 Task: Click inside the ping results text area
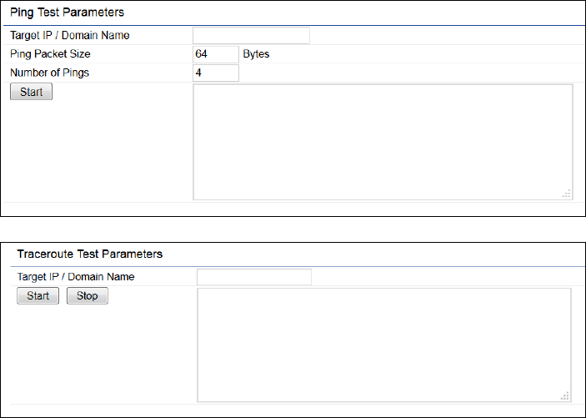point(382,142)
